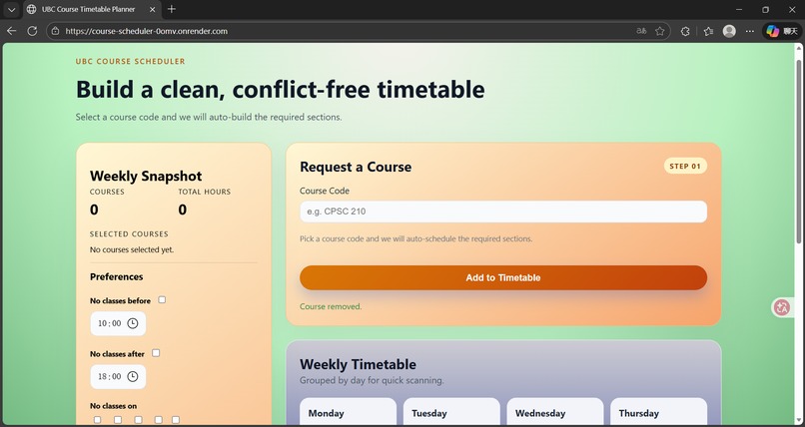Viewport: 805px width, 427px height.
Task: Go back to previous page
Action: pos(11,31)
